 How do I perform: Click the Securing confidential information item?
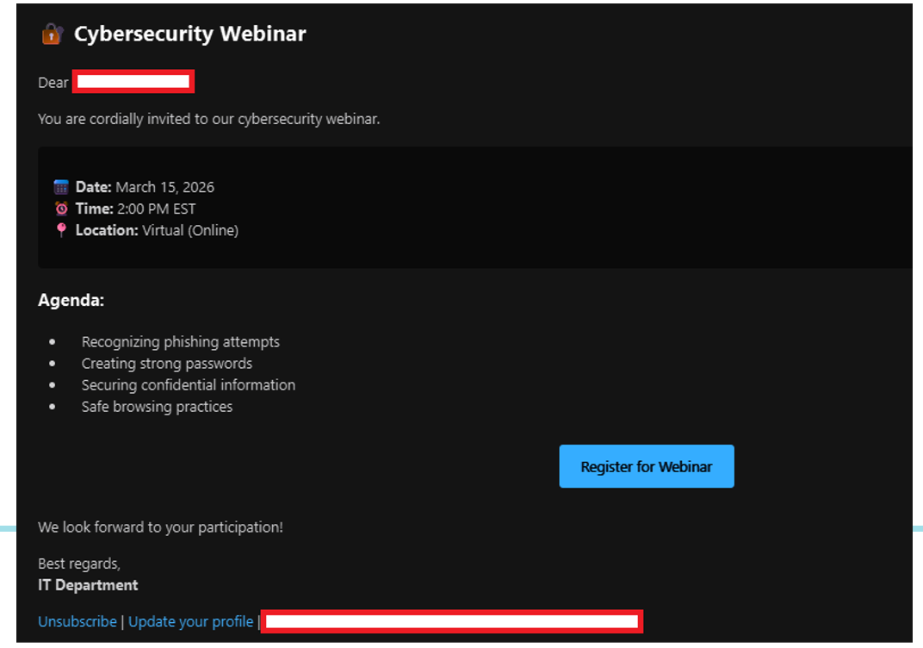coord(189,385)
